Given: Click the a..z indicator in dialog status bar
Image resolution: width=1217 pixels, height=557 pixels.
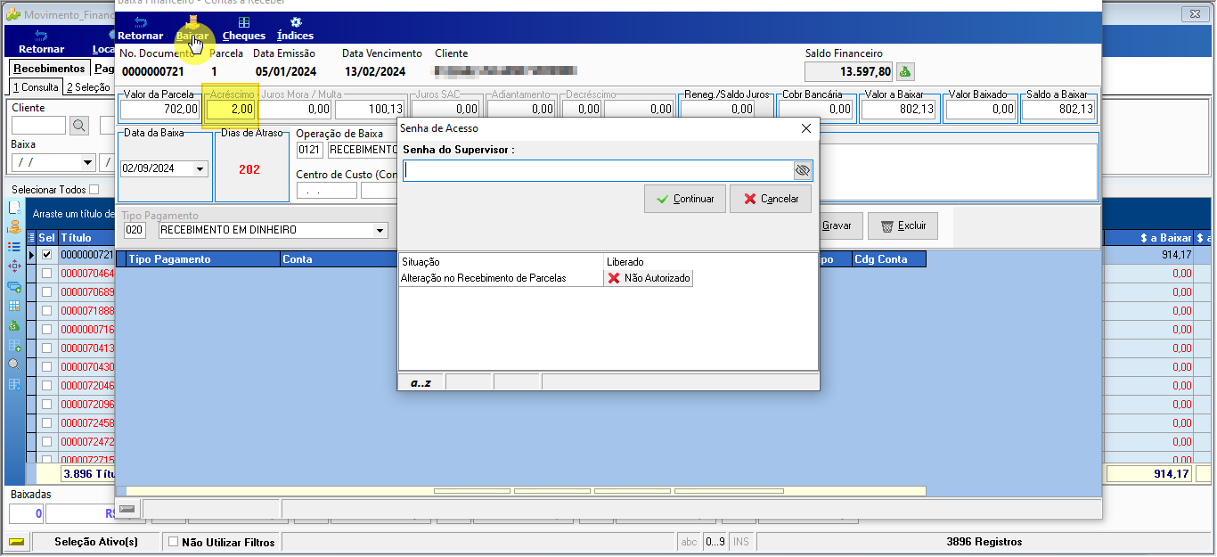Looking at the screenshot, I should 421,383.
